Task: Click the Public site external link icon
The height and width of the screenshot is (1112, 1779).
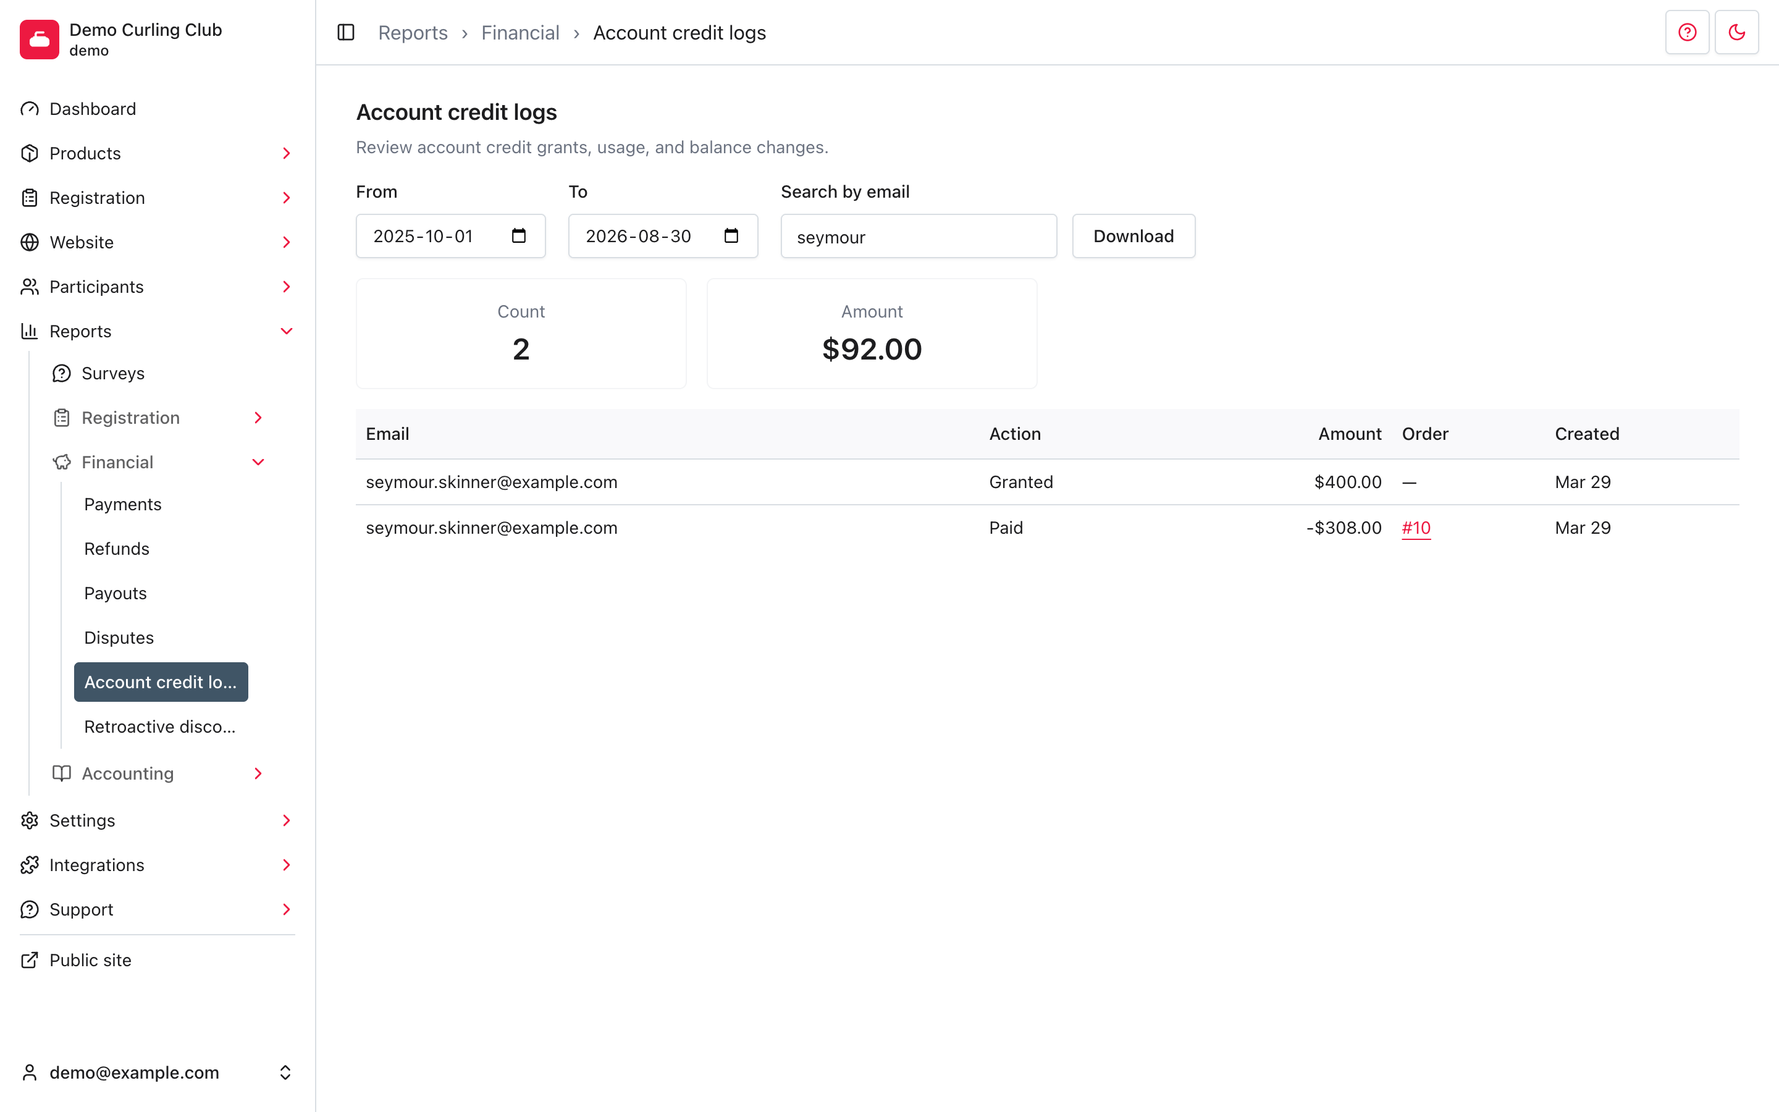Action: click(30, 960)
